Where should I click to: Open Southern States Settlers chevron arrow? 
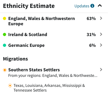(x=101, y=69)
